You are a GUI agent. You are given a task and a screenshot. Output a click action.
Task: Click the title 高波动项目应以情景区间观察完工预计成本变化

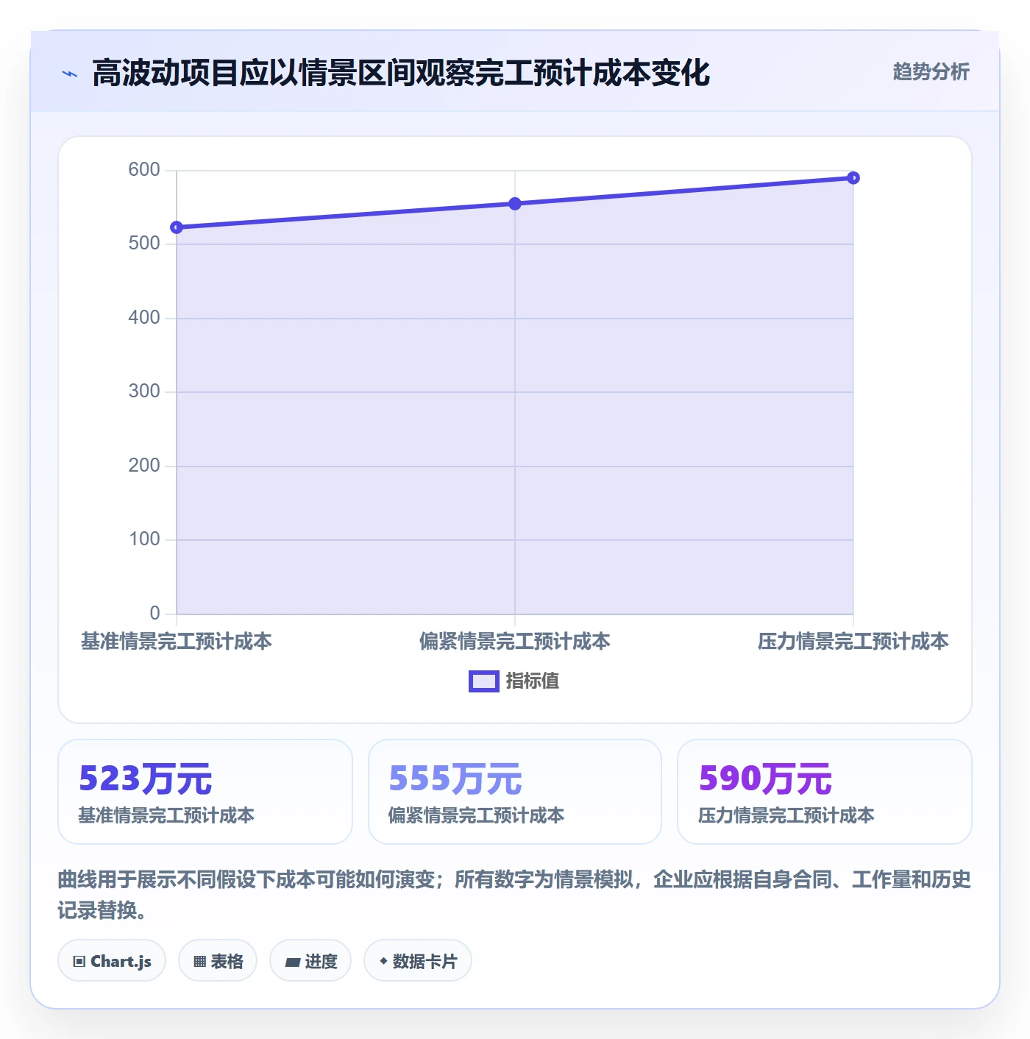[x=401, y=73]
